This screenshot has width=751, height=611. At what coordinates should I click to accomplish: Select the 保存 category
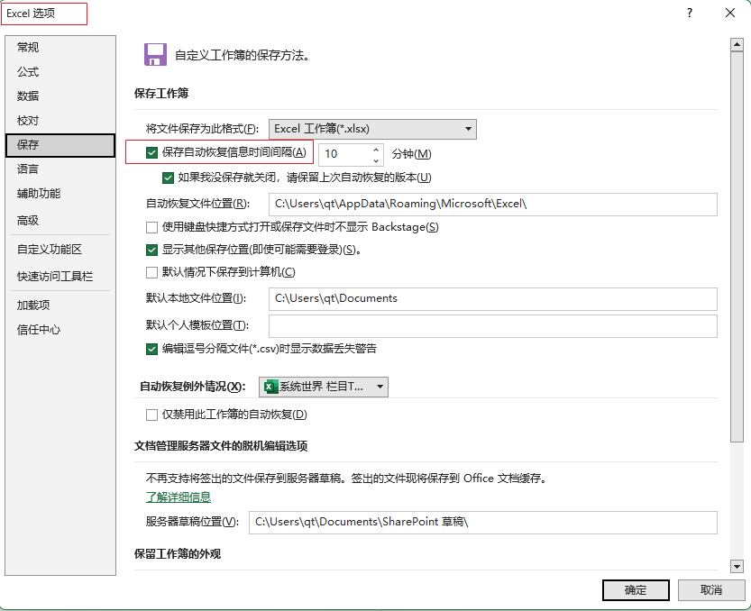point(60,145)
